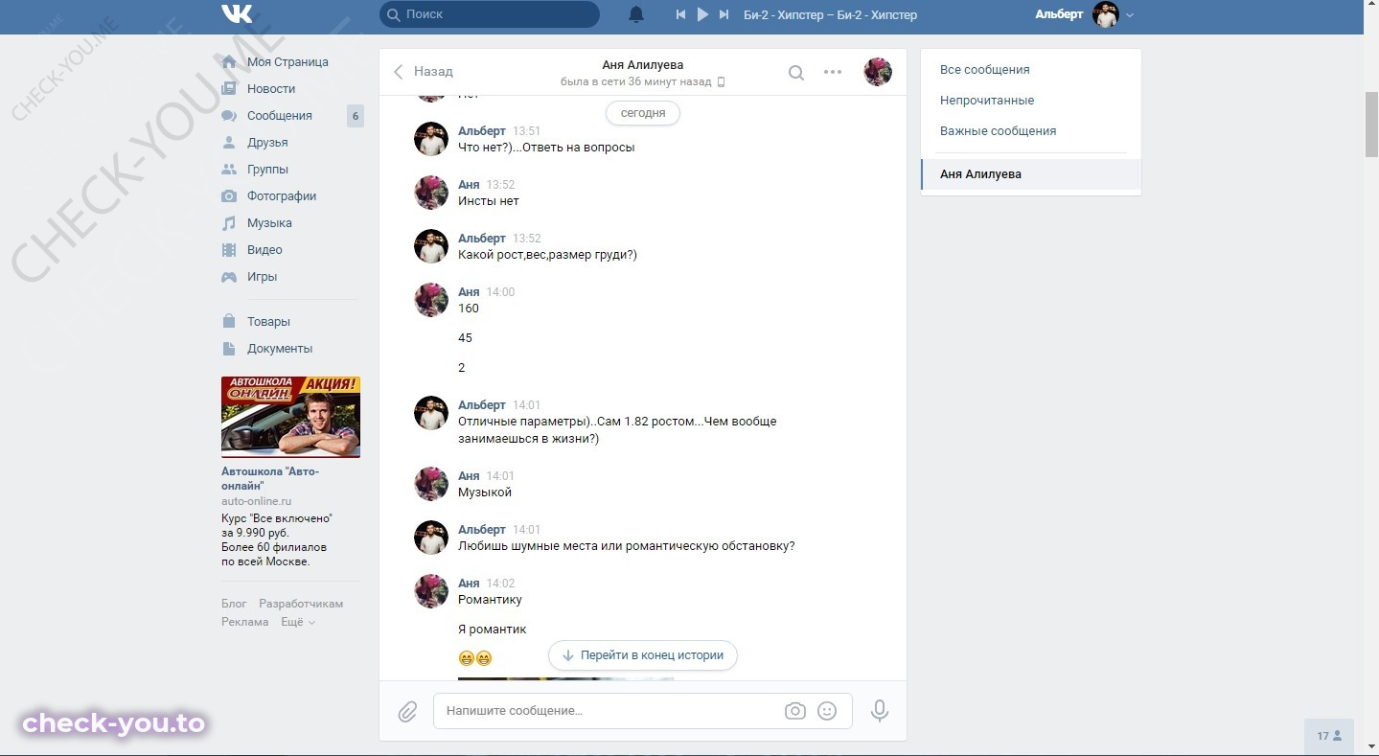Viewport: 1379px width, 756px height.
Task: Click the Друзья person icon
Action: coord(229,142)
